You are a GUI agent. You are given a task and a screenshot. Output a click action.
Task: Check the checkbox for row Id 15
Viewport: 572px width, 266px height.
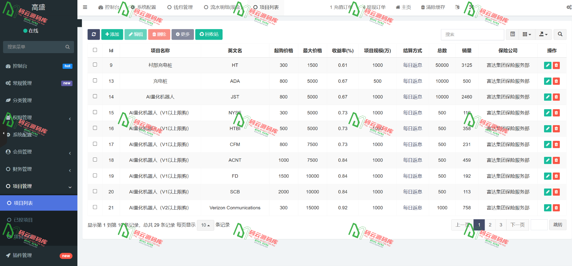pyautogui.click(x=95, y=112)
